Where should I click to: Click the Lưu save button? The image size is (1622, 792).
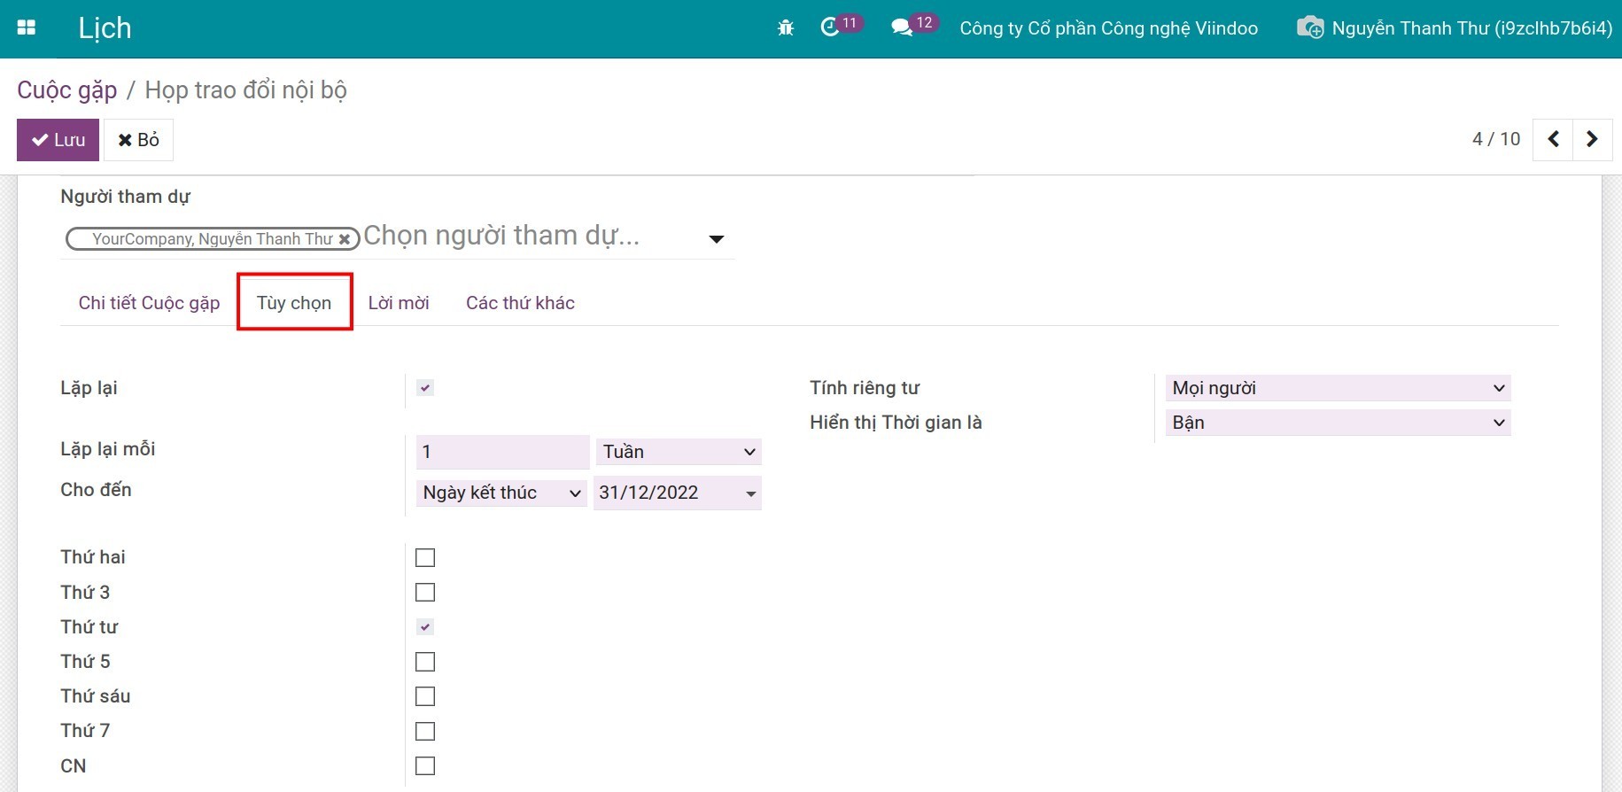click(58, 140)
